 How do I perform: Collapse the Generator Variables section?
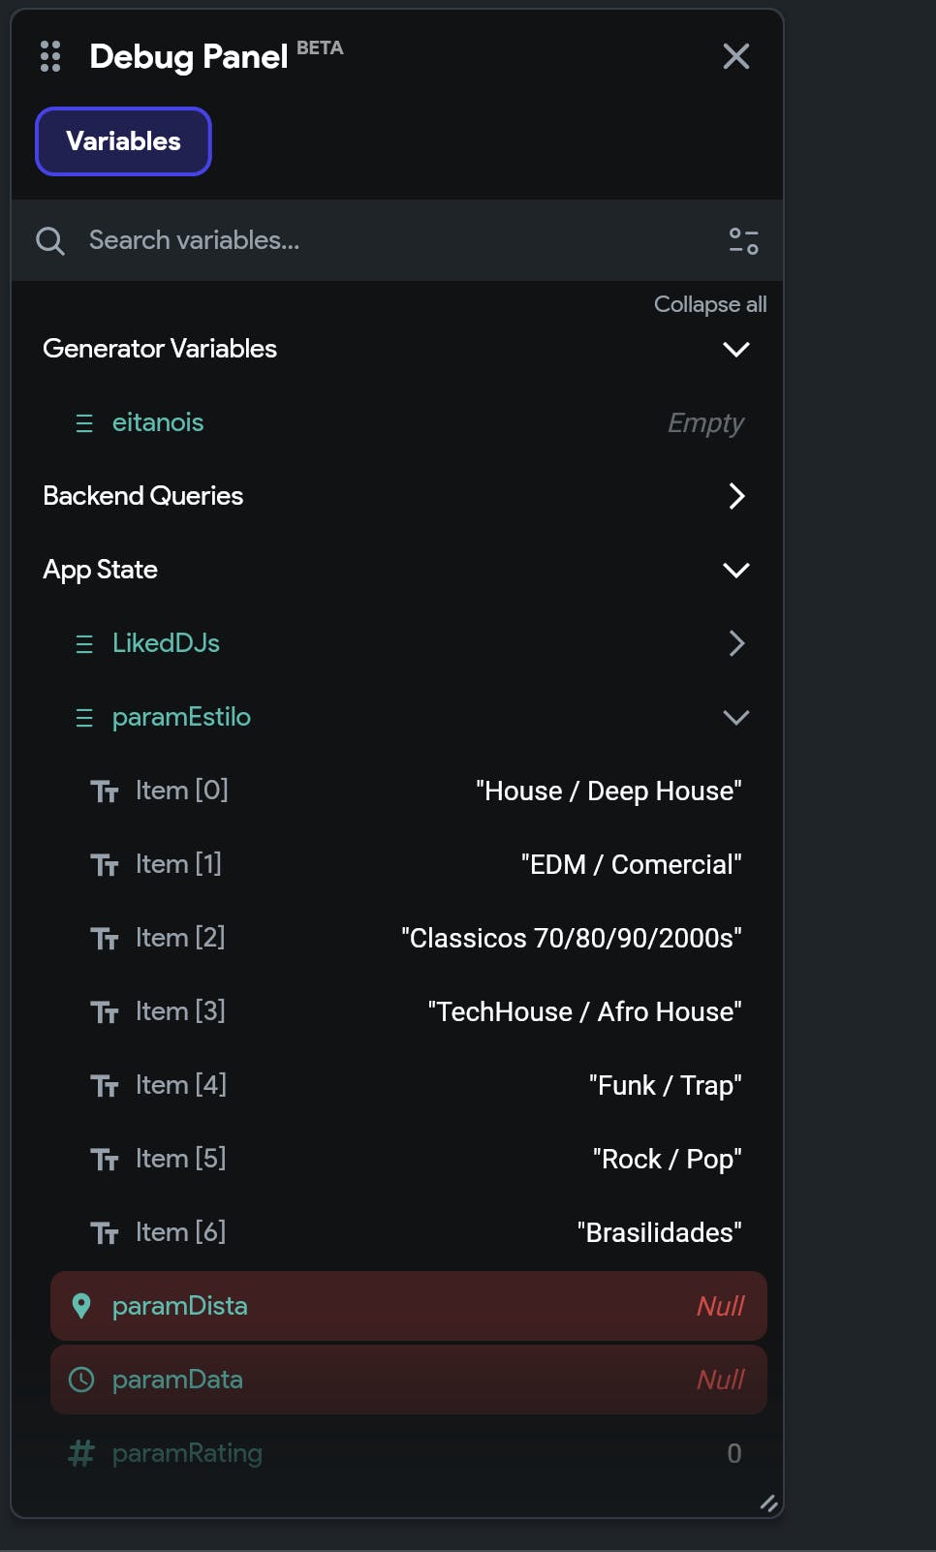(x=736, y=349)
